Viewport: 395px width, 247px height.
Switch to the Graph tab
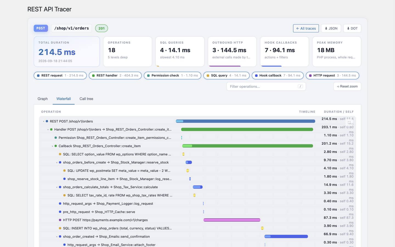[43, 99]
